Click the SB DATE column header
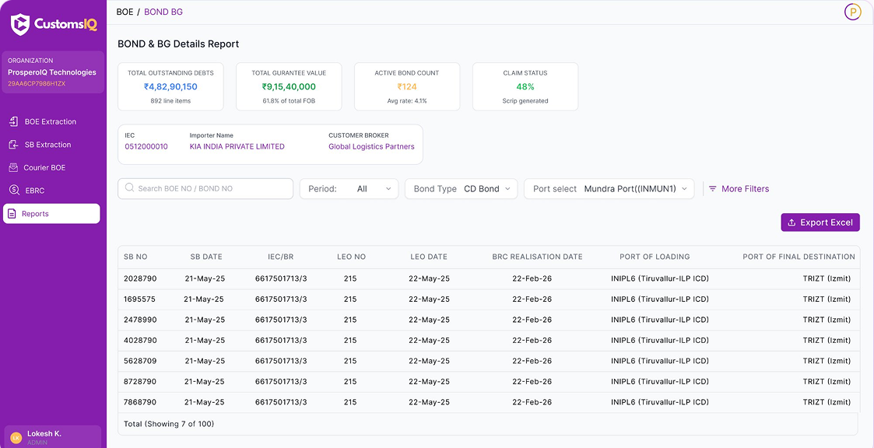The width and height of the screenshot is (874, 448). click(206, 257)
